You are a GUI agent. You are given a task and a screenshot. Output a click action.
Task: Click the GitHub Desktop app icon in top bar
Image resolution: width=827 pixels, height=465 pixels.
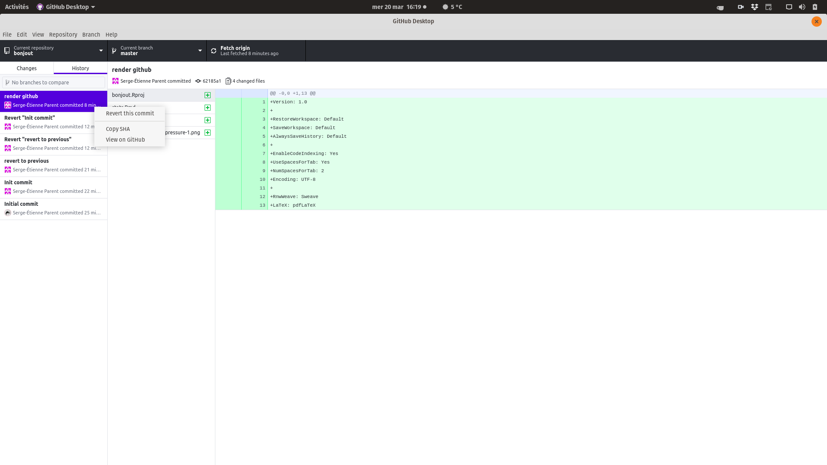[40, 7]
